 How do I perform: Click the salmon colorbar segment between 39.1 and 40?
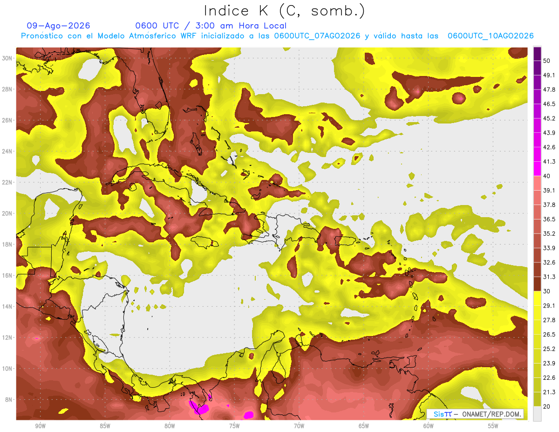click(x=537, y=183)
